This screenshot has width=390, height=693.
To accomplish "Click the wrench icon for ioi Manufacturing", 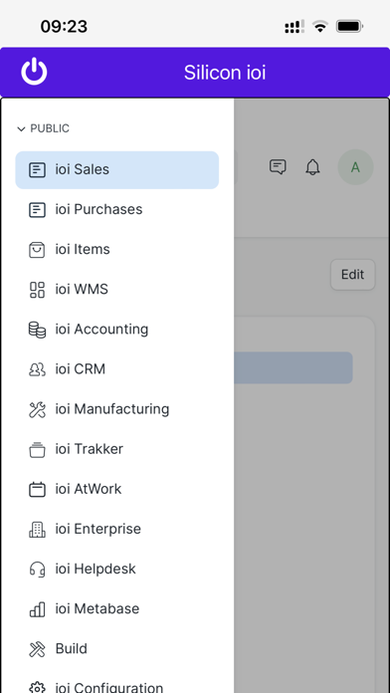I will coord(37,409).
